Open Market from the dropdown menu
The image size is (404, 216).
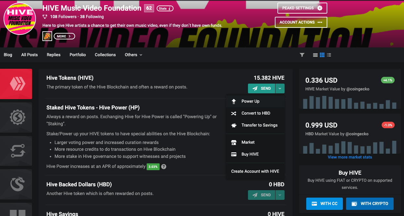click(x=255, y=142)
